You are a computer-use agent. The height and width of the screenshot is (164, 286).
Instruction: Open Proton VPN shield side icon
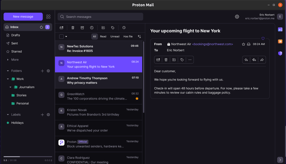pyautogui.click(x=280, y=53)
